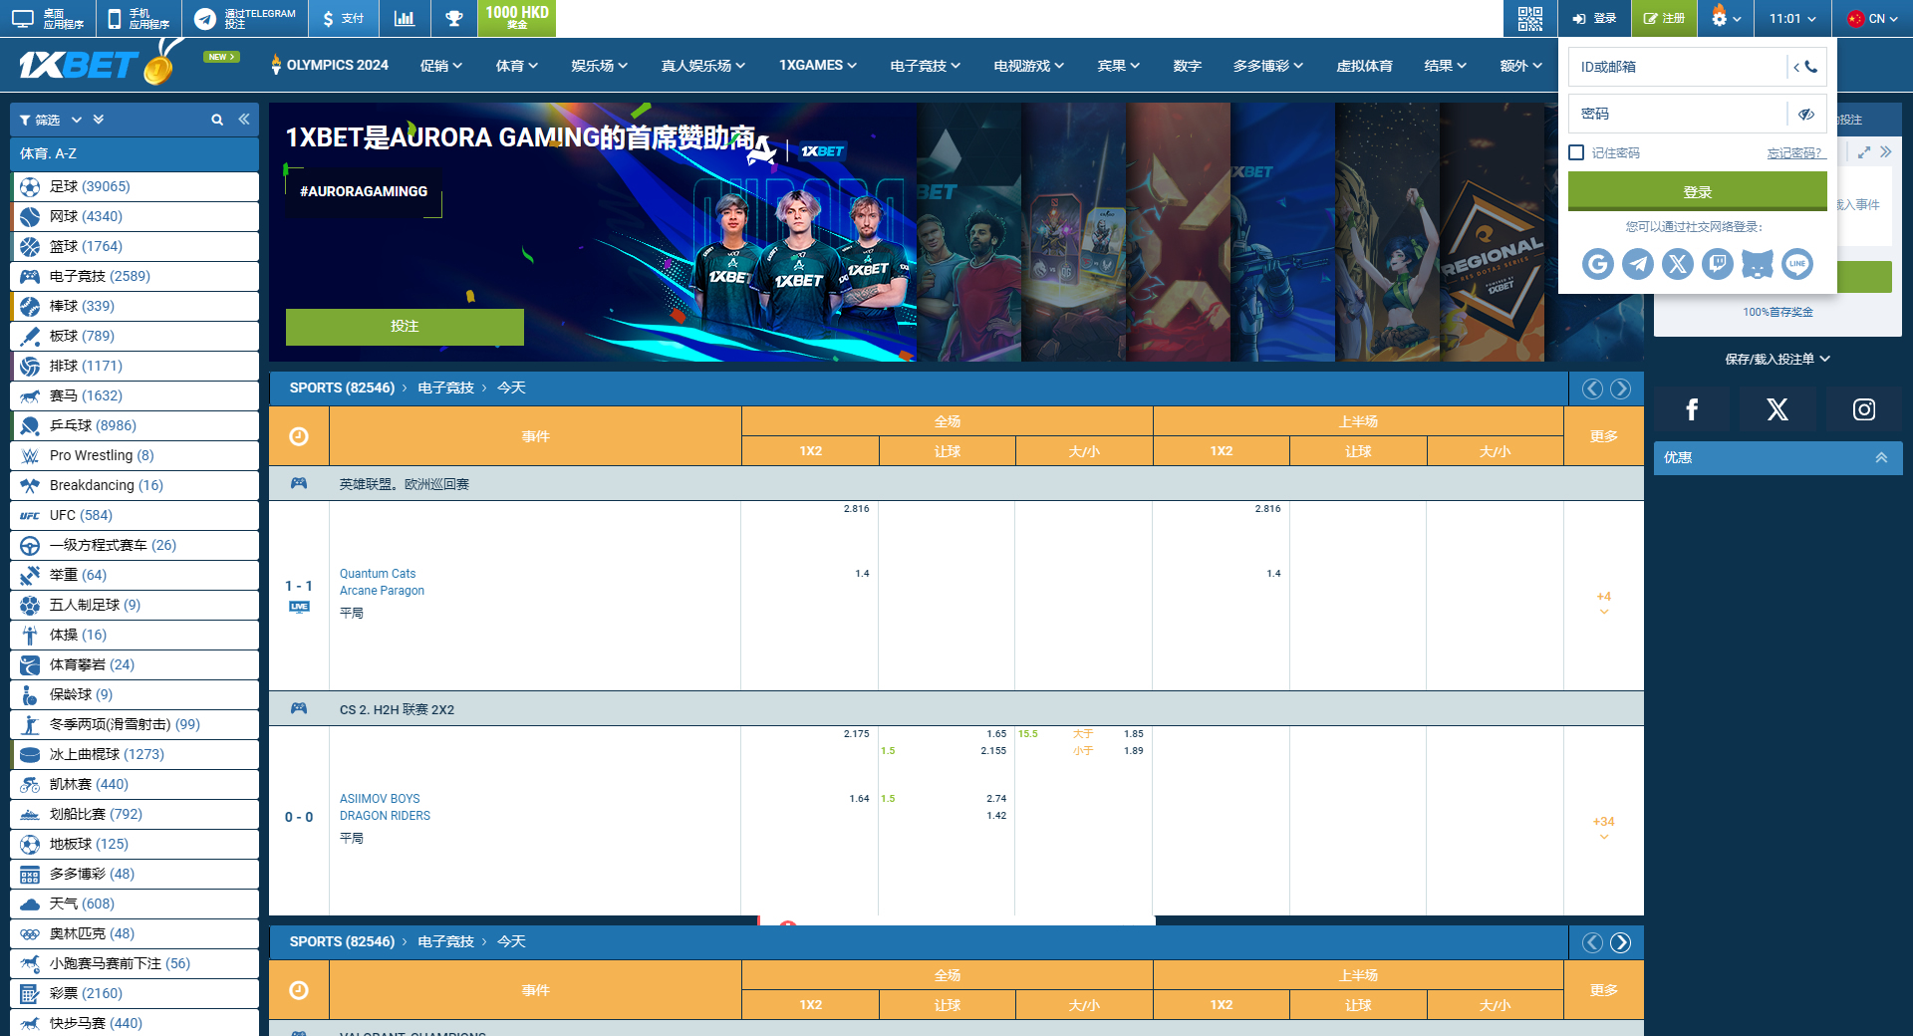Screen dimensions: 1913x1036
Task: Open the 电子竞技 top menu
Action: point(926,65)
